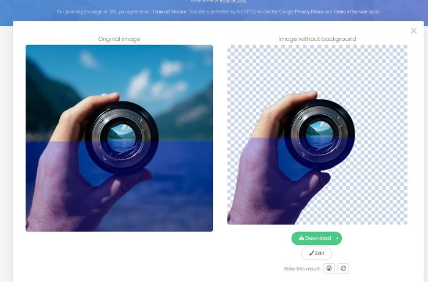This screenshot has height=282, width=428.
Task: Click the 'Rate this result:' label
Action: click(x=302, y=269)
